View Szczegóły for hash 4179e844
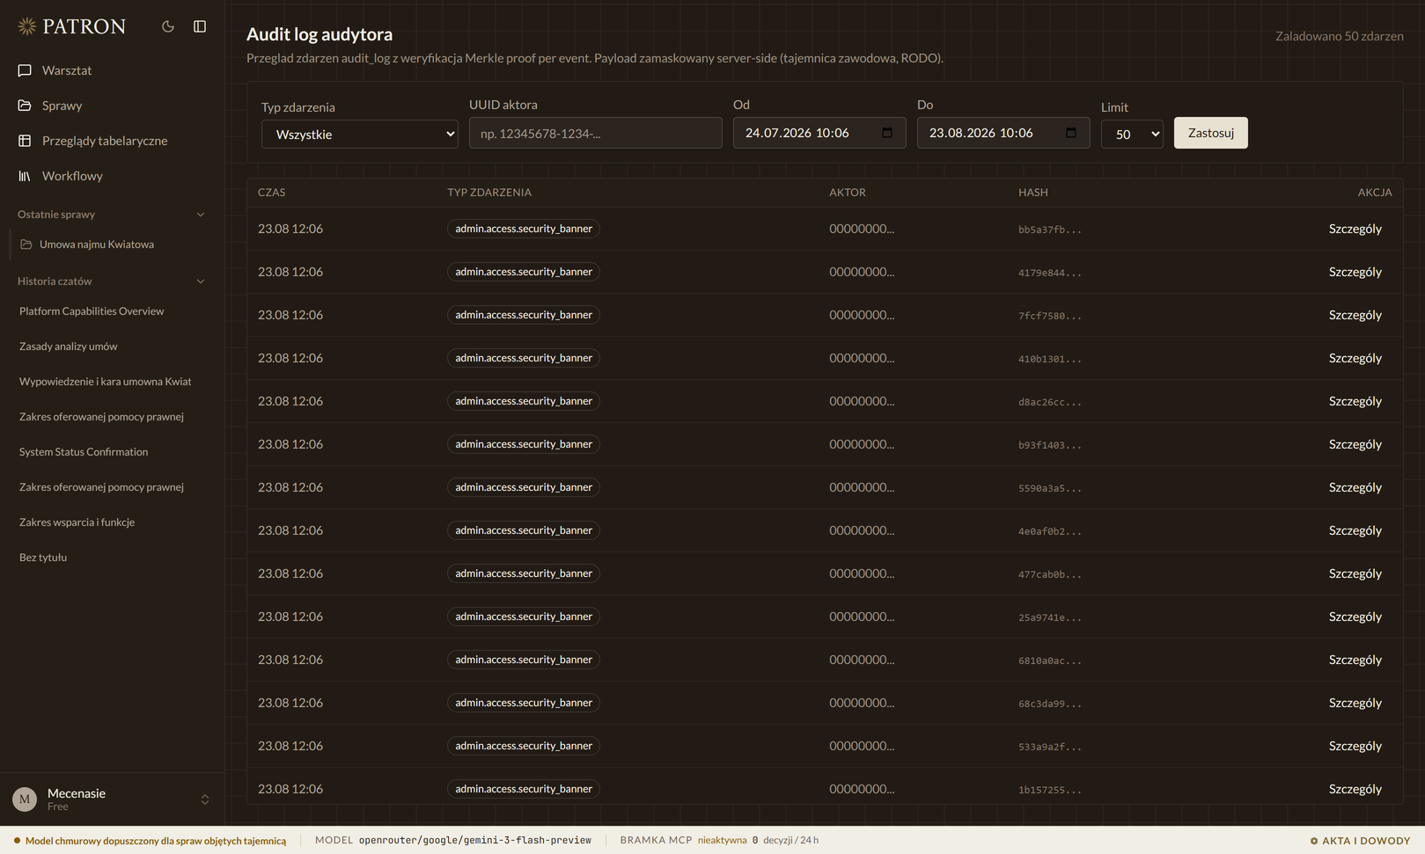The height and width of the screenshot is (854, 1425). [1355, 272]
